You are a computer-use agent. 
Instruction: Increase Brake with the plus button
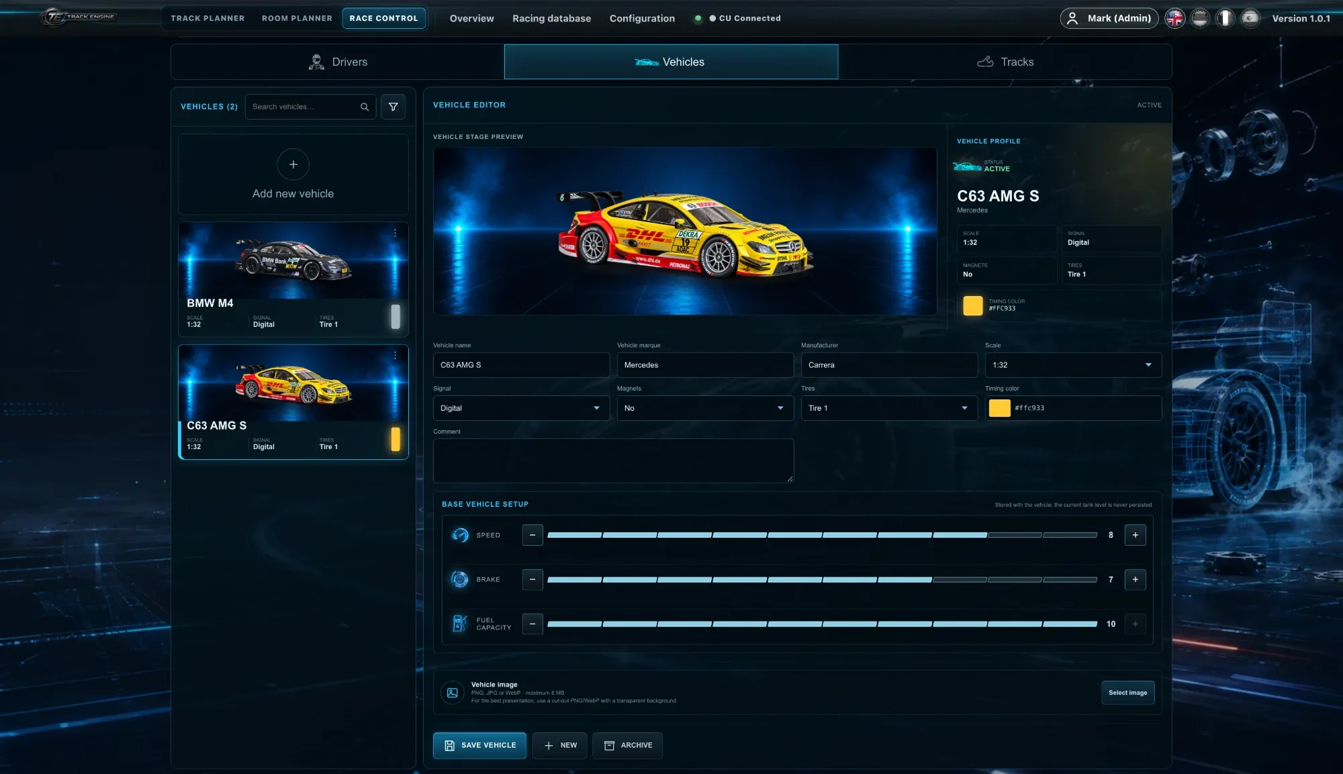(1136, 579)
